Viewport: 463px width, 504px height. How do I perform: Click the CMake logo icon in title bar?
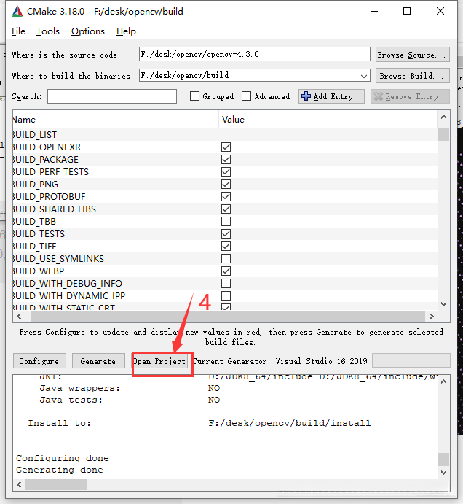[17, 11]
